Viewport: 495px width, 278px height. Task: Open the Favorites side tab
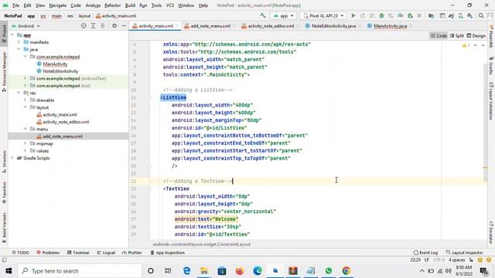tap(4, 192)
